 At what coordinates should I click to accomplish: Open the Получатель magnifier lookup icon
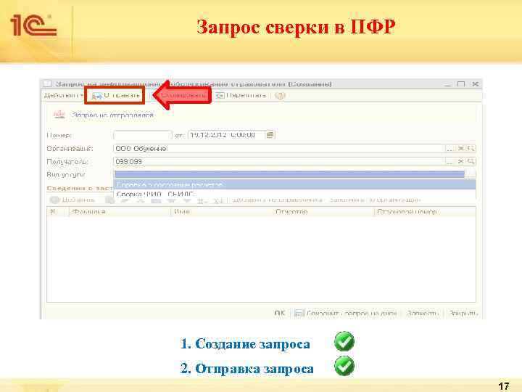[x=471, y=162]
